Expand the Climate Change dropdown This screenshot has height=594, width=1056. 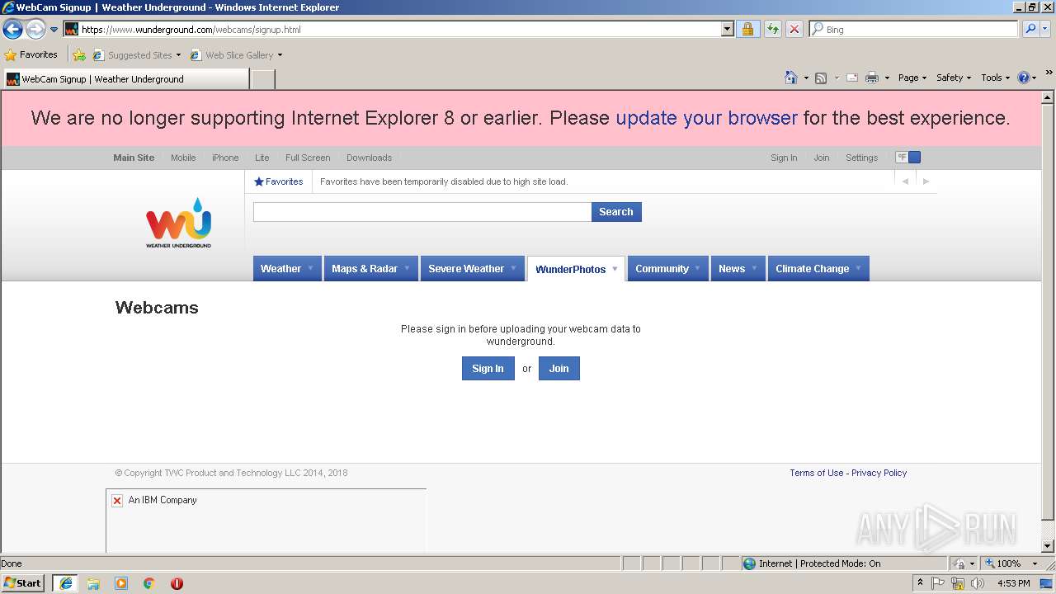click(x=858, y=268)
